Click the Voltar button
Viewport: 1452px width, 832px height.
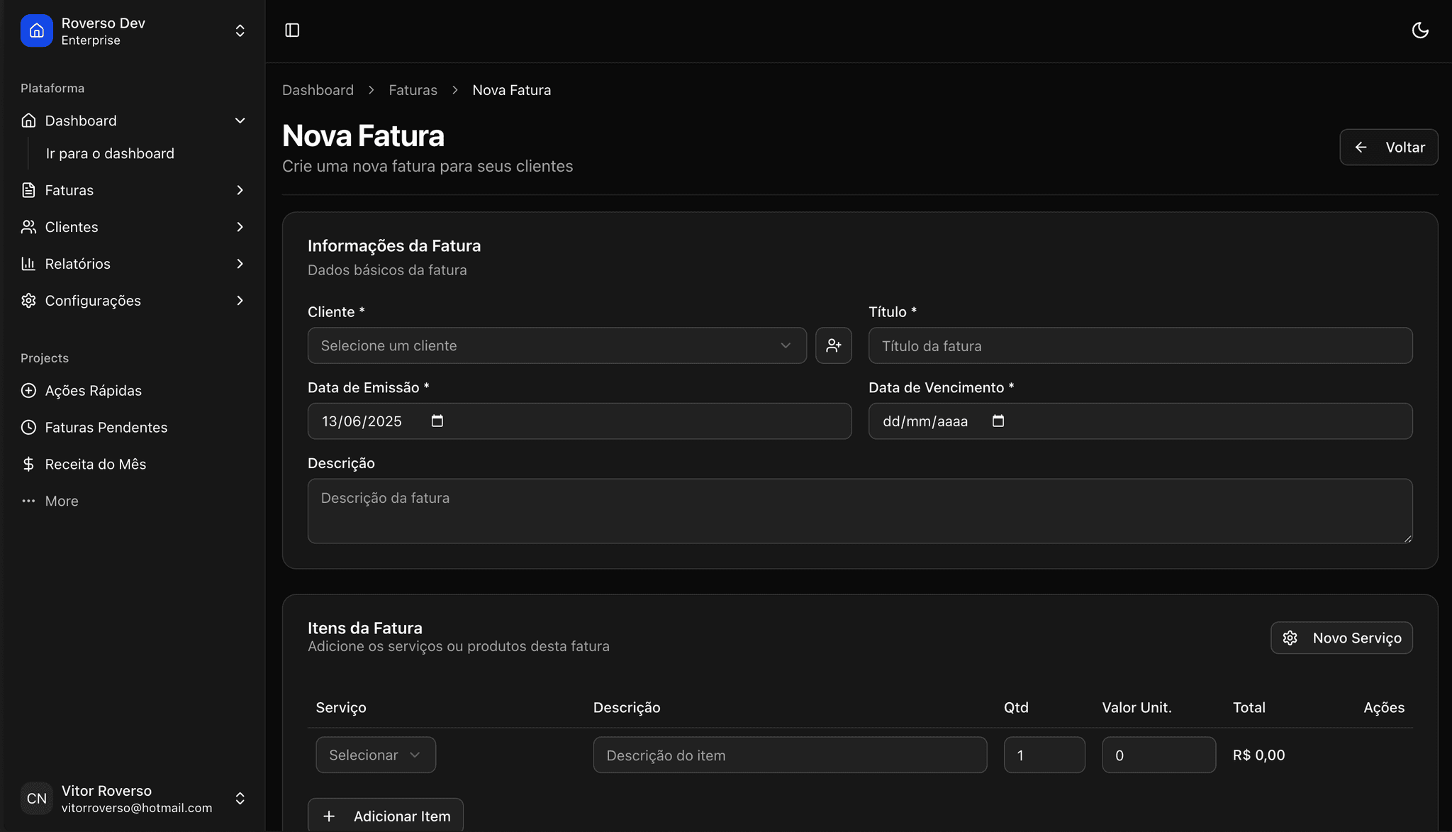pos(1388,148)
